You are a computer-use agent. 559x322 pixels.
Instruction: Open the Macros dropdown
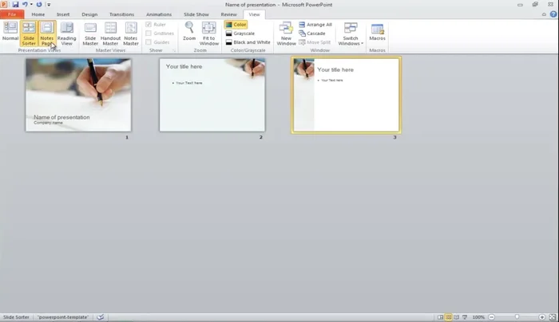coord(377,33)
